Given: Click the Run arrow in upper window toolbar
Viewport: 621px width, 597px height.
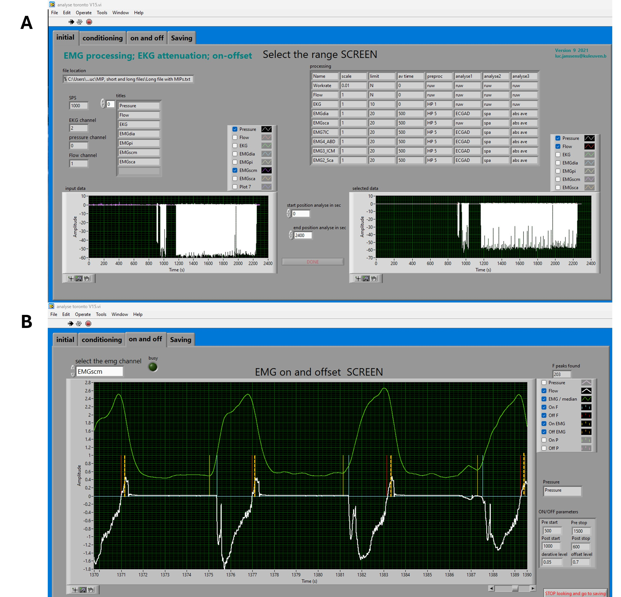Looking at the screenshot, I should coord(71,22).
